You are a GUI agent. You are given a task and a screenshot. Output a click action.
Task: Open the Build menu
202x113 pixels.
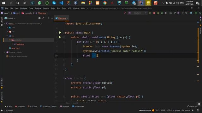click(53, 8)
